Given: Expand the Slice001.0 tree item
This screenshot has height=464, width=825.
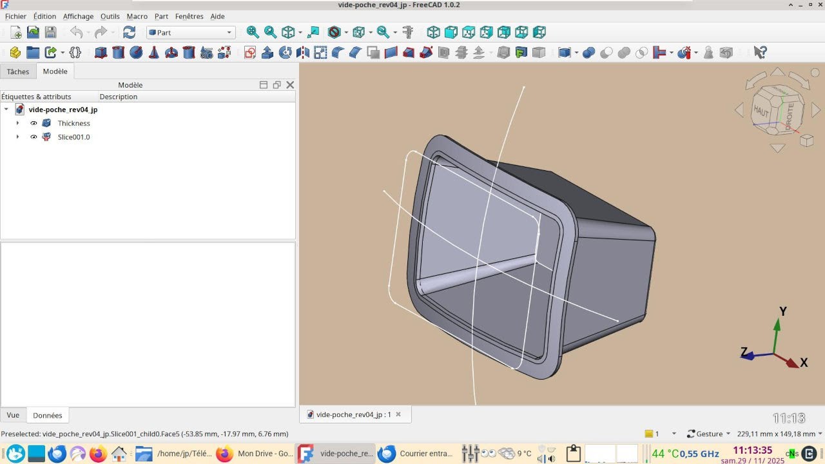Looking at the screenshot, I should (17, 137).
